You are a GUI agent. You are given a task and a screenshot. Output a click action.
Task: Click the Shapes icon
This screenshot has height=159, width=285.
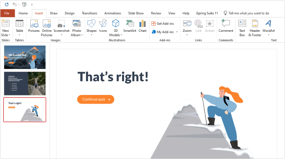click(x=91, y=24)
